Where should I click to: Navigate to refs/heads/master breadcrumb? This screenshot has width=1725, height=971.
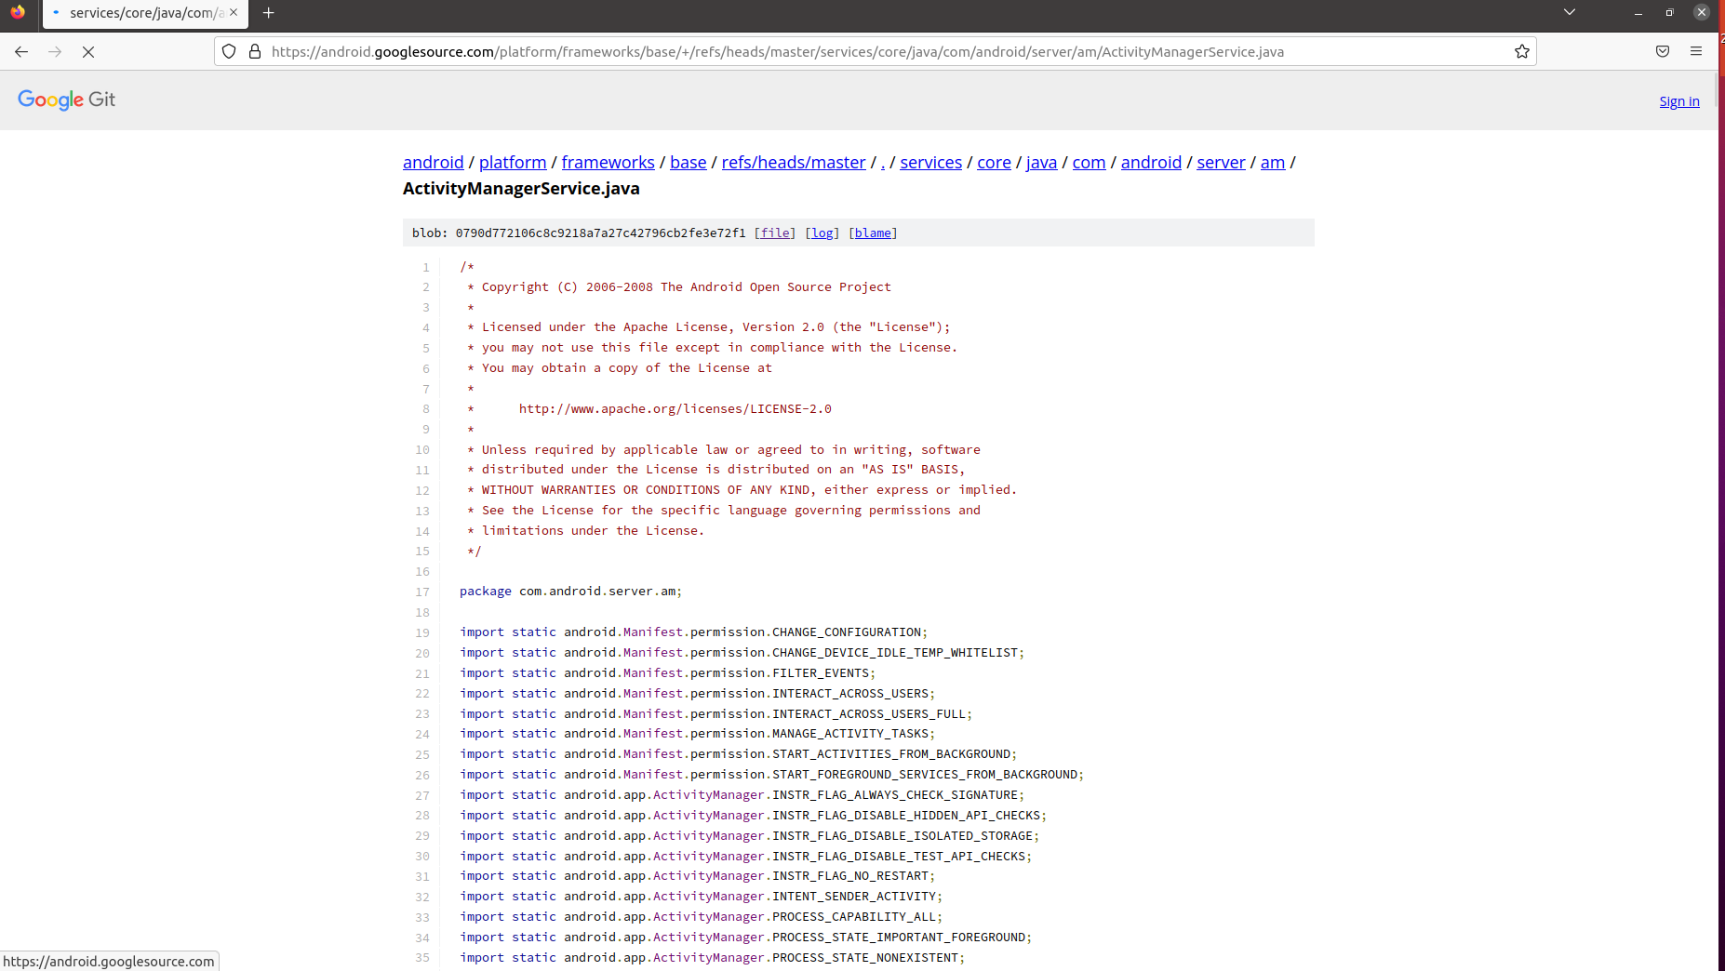click(x=793, y=162)
